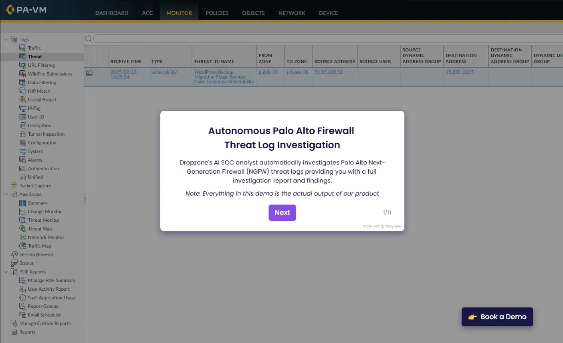This screenshot has width=563, height=343.
Task: Switch to the POLICIES tab
Action: click(217, 13)
